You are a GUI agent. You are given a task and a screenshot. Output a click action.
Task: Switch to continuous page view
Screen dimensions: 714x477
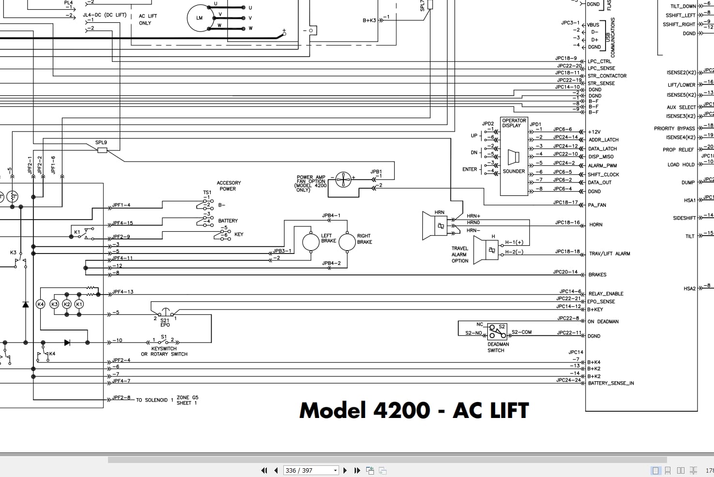click(x=668, y=470)
